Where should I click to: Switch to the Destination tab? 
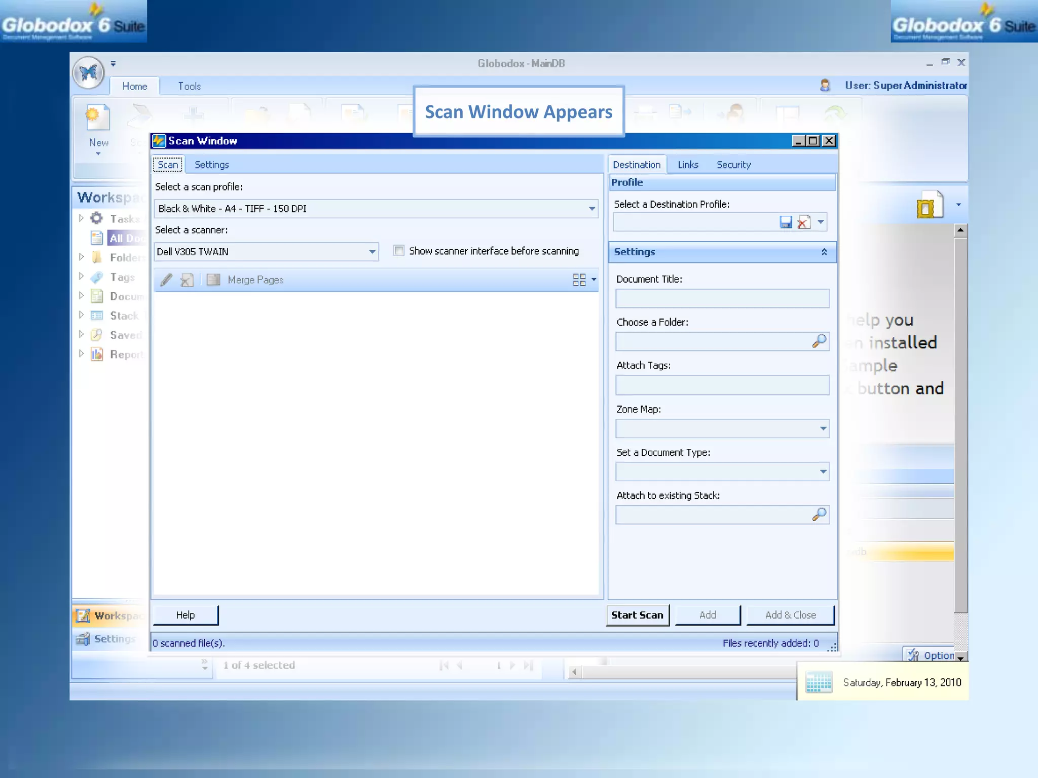pyautogui.click(x=637, y=165)
